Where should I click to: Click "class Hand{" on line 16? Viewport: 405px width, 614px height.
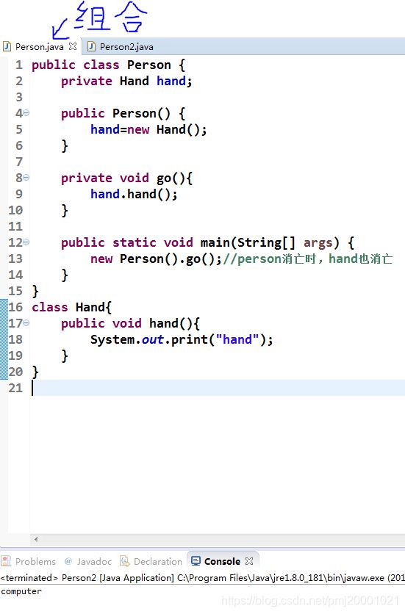71,308
